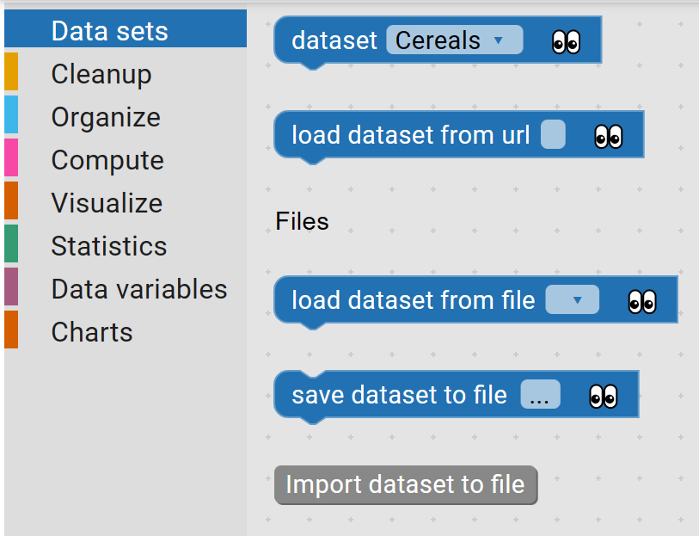Open the Cleanup category
This screenshot has width=699, height=536.
[x=101, y=74]
